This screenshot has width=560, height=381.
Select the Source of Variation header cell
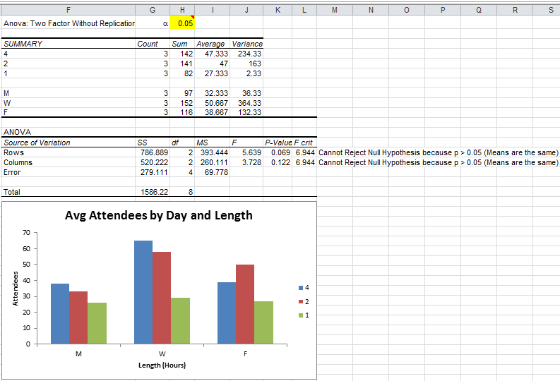37,143
